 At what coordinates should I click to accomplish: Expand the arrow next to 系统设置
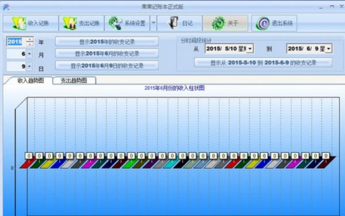click(x=154, y=23)
